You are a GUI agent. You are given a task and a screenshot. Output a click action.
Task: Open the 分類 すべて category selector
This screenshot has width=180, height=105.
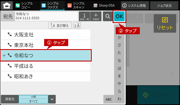[x=33, y=99]
